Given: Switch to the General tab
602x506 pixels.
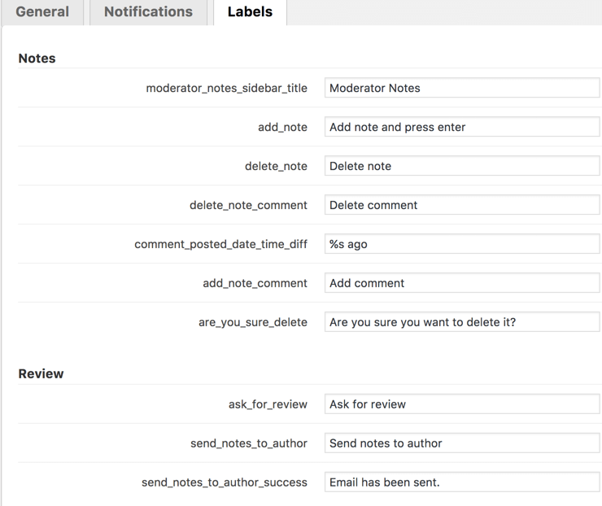Looking at the screenshot, I should [42, 12].
